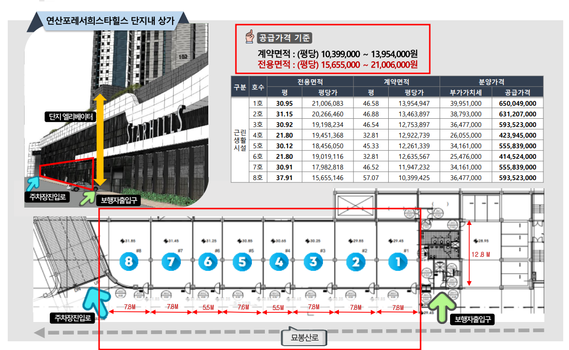Click the 공급가격 column header
The height and width of the screenshot is (350, 569).
point(517,92)
